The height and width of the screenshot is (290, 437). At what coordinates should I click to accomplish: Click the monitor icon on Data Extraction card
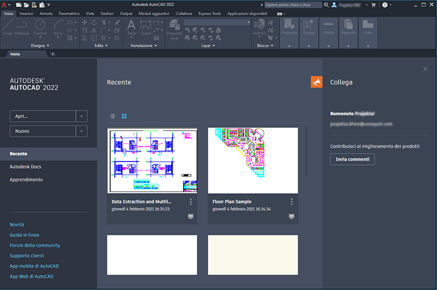(191, 216)
